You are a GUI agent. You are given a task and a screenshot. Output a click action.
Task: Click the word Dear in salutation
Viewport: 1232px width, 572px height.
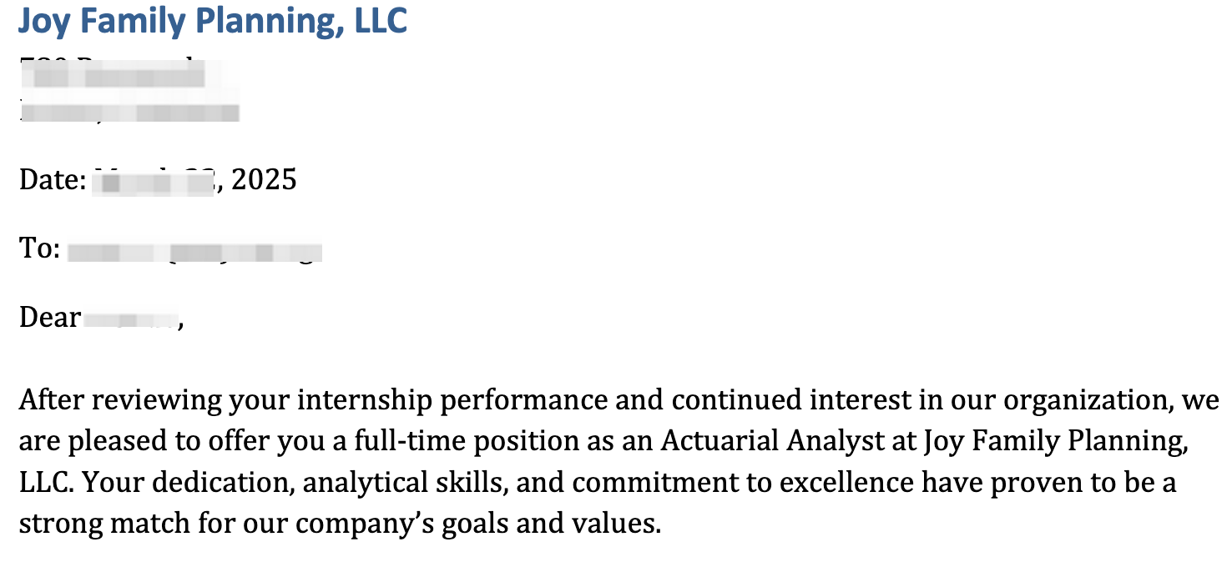click(x=50, y=318)
